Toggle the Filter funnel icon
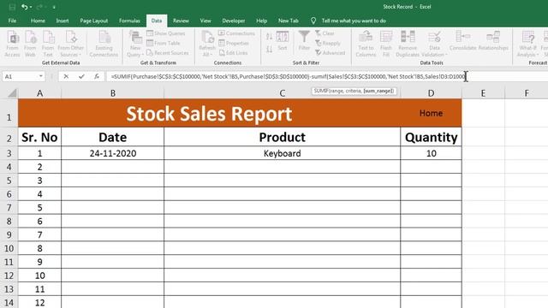 point(304,41)
